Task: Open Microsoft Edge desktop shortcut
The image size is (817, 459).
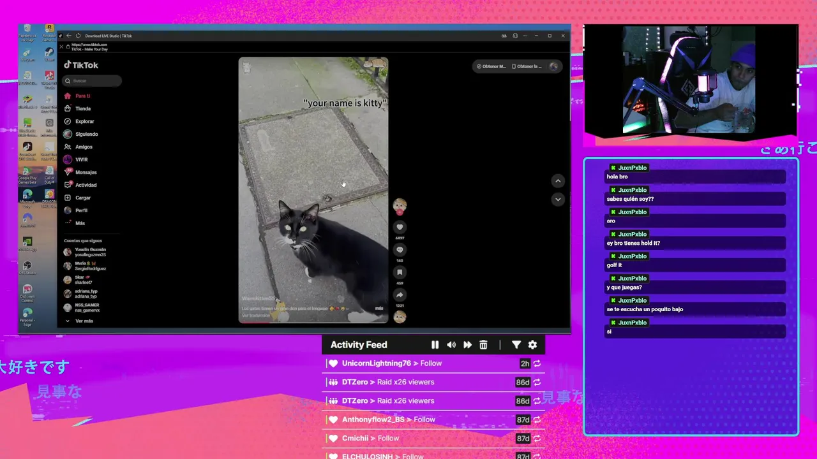Action: pyautogui.click(x=27, y=198)
